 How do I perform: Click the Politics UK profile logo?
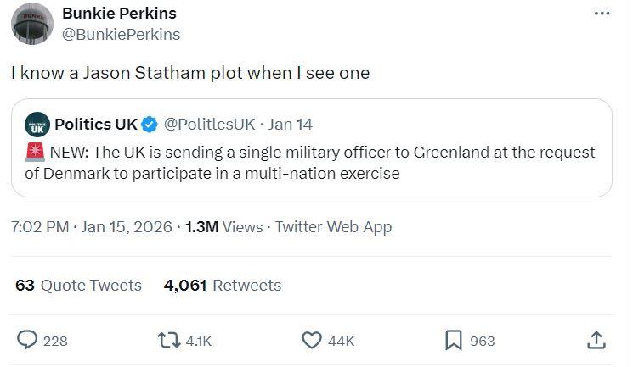37,125
